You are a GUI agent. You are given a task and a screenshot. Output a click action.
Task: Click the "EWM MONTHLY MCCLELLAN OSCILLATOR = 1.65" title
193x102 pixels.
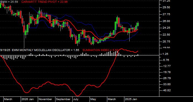[x=45, y=50]
